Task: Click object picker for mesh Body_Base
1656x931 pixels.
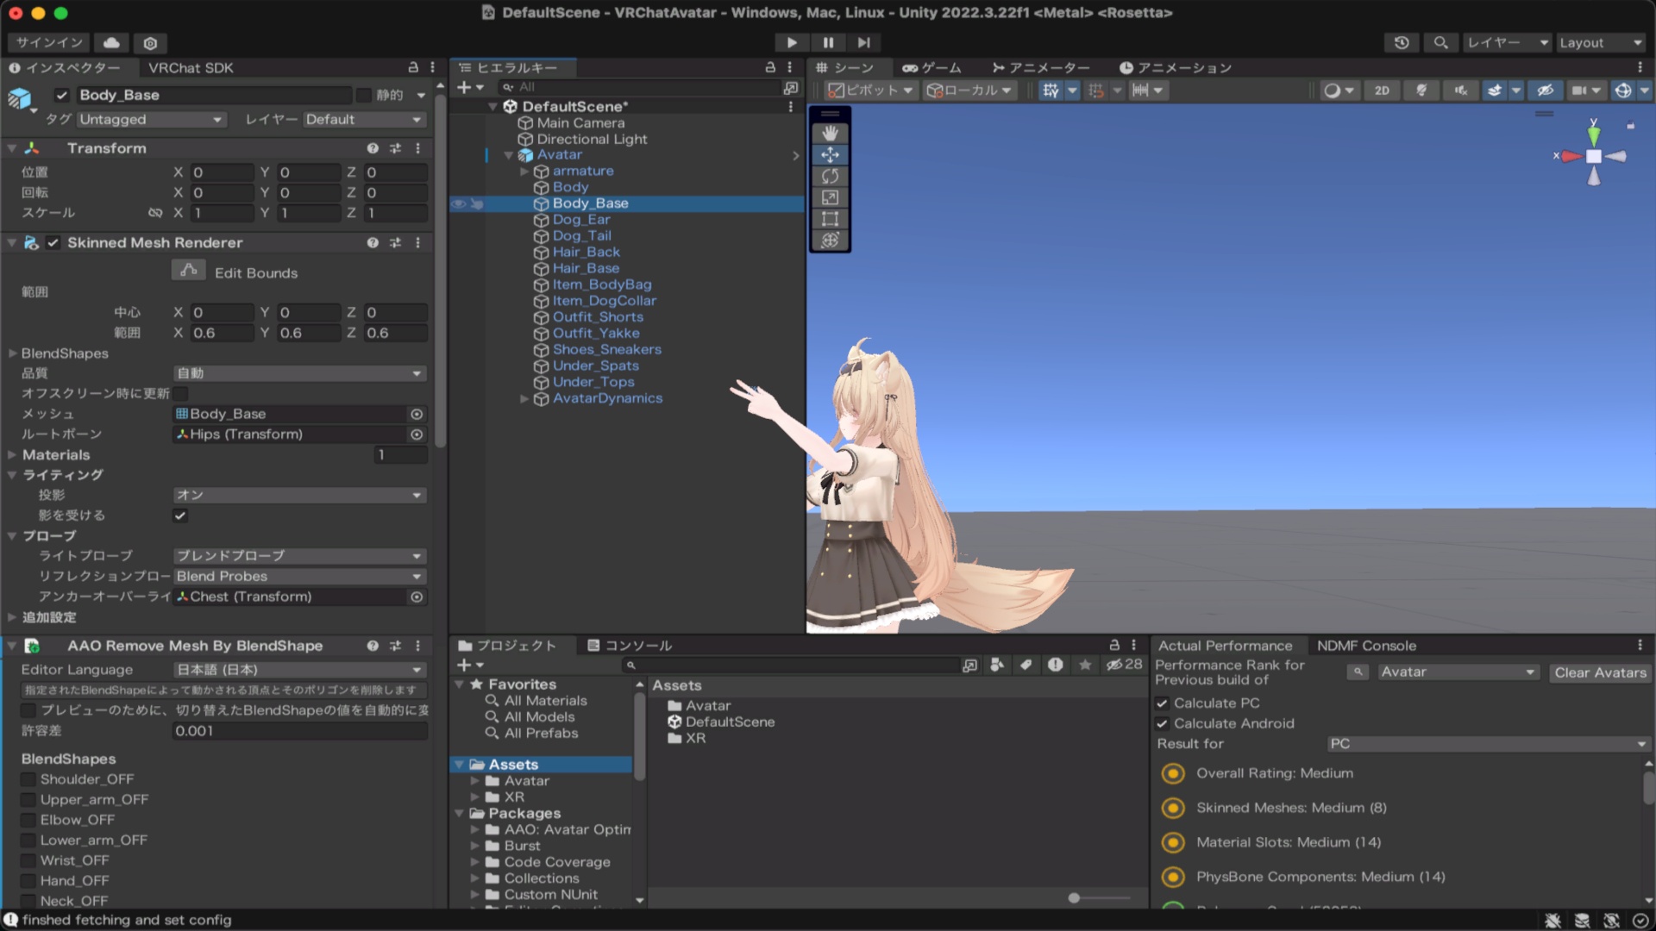Action: [x=417, y=414]
